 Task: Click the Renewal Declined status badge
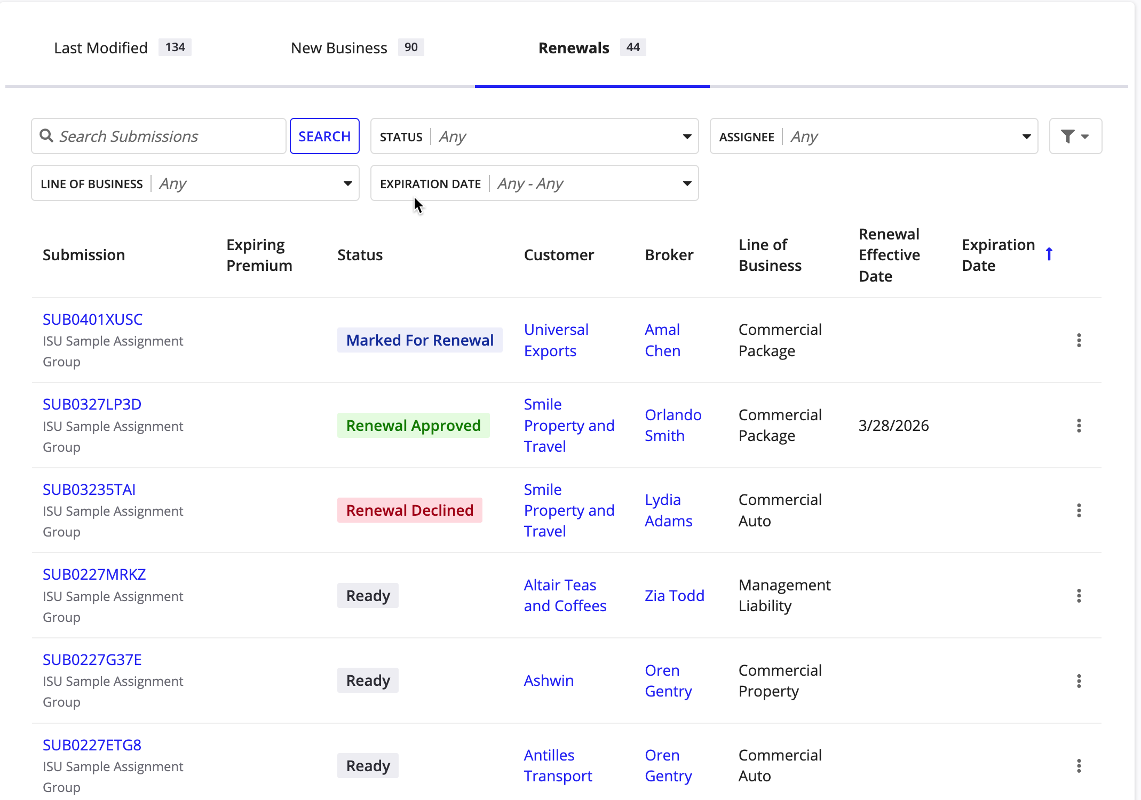tap(410, 510)
